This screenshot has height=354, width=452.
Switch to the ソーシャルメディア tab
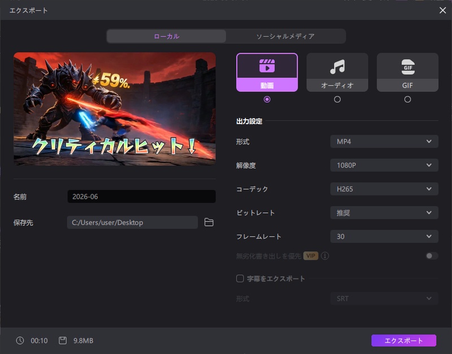[x=285, y=36]
